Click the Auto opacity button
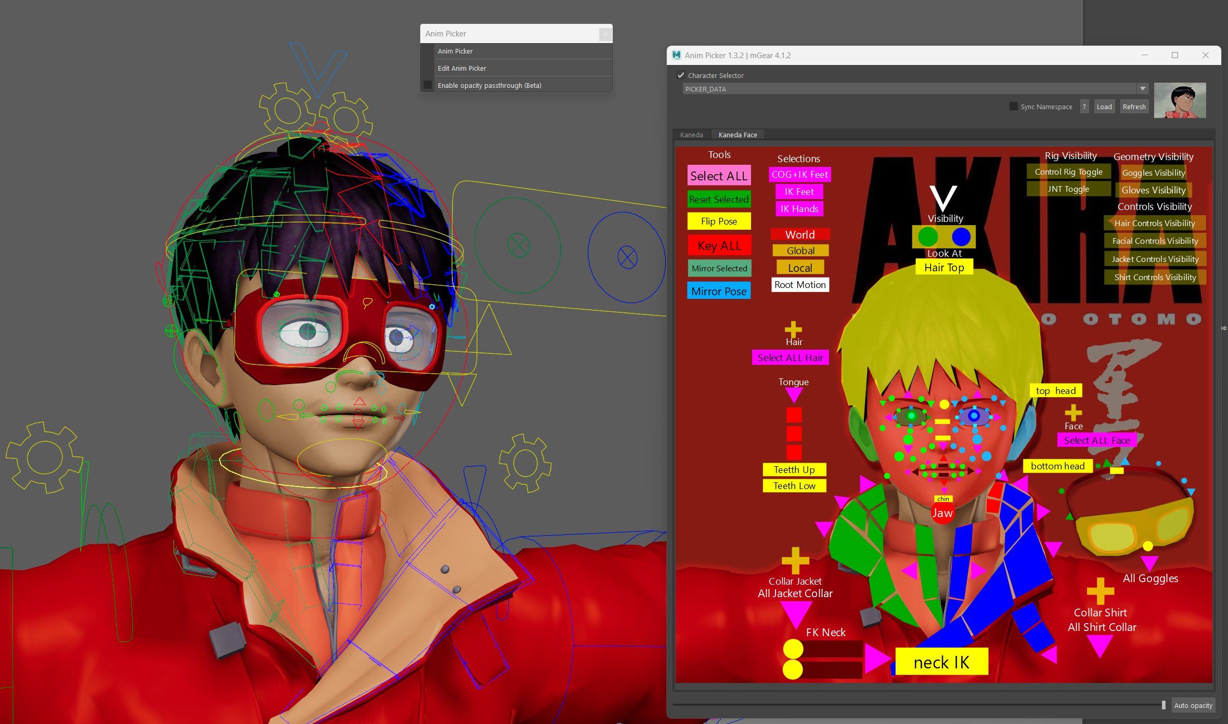This screenshot has width=1228, height=724. [x=1193, y=705]
